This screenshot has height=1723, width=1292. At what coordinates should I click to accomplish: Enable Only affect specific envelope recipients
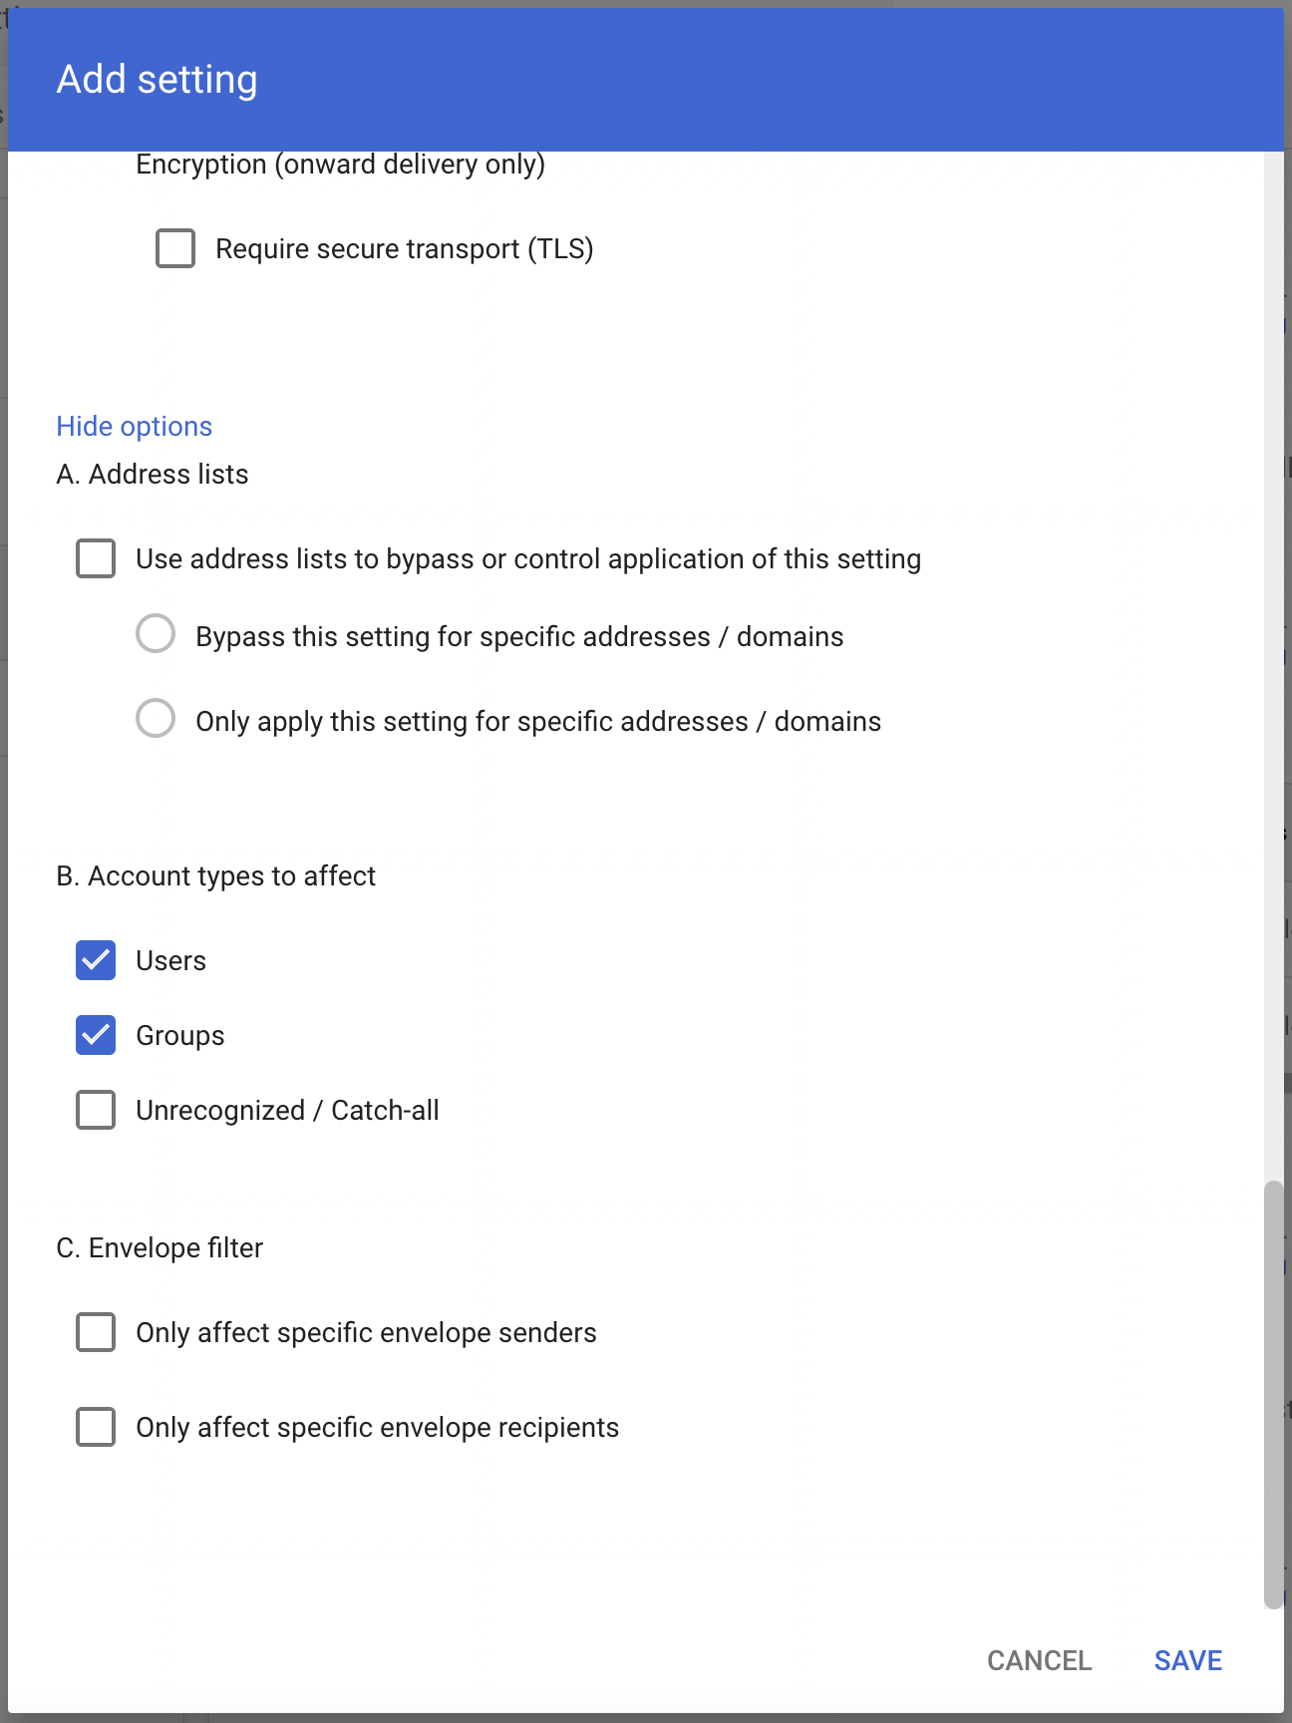coord(95,1427)
